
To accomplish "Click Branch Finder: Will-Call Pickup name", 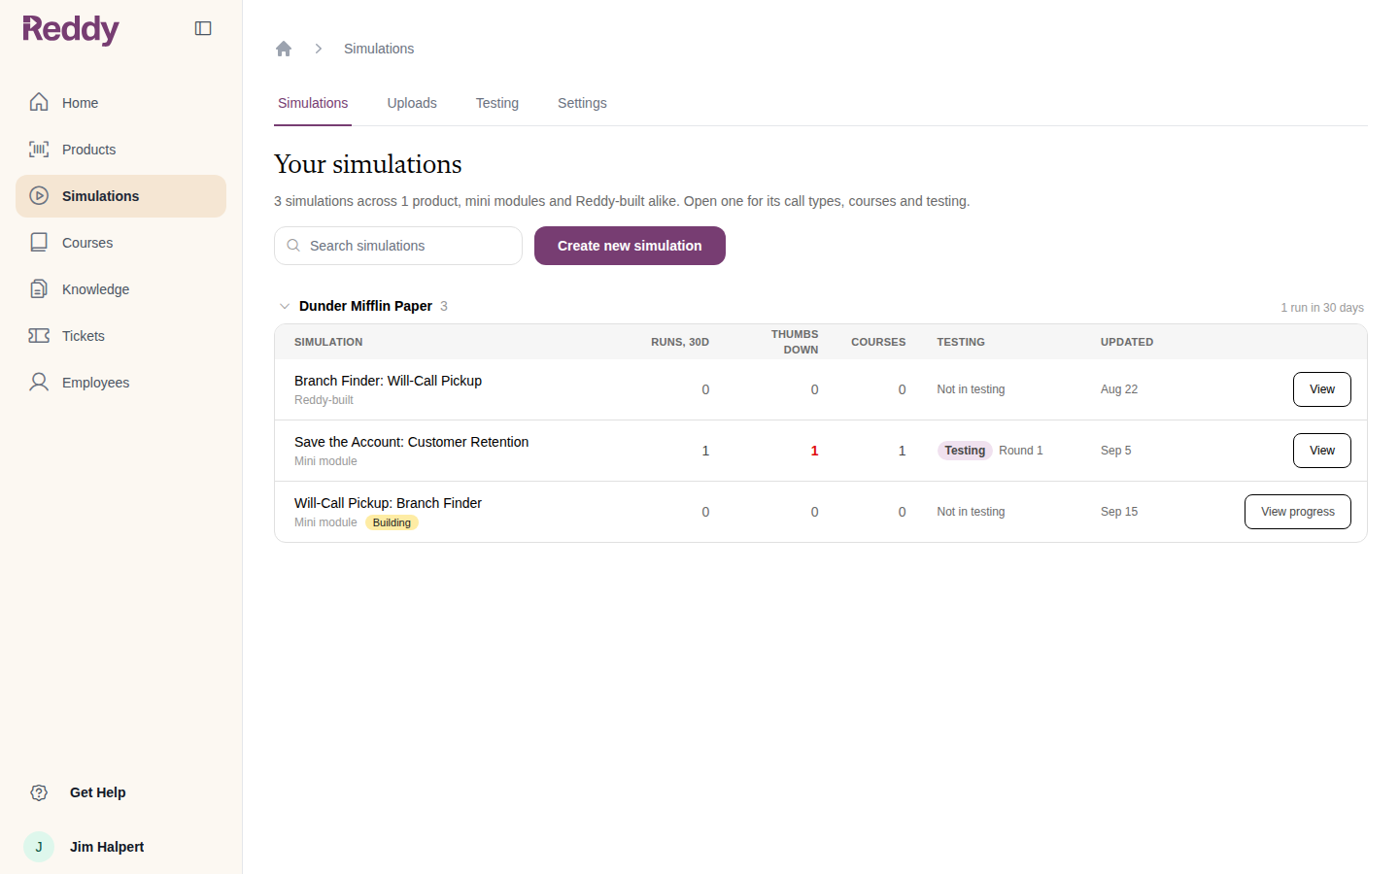I will [388, 381].
